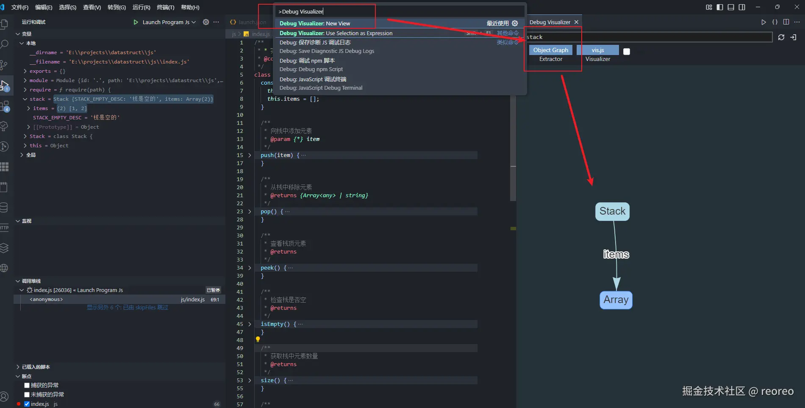Expand the exports variable
This screenshot has height=408, width=805.
click(x=25, y=71)
